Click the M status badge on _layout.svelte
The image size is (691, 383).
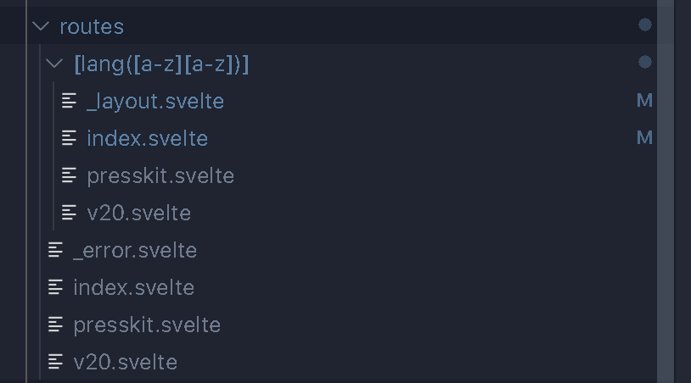644,101
